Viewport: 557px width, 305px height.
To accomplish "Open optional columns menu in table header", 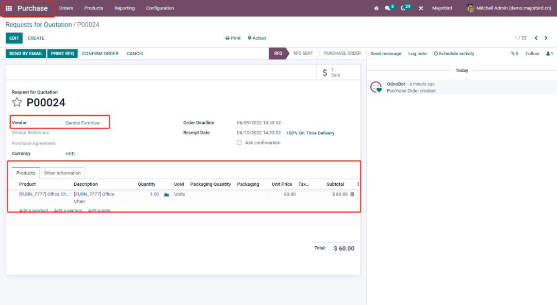I will click(358, 184).
